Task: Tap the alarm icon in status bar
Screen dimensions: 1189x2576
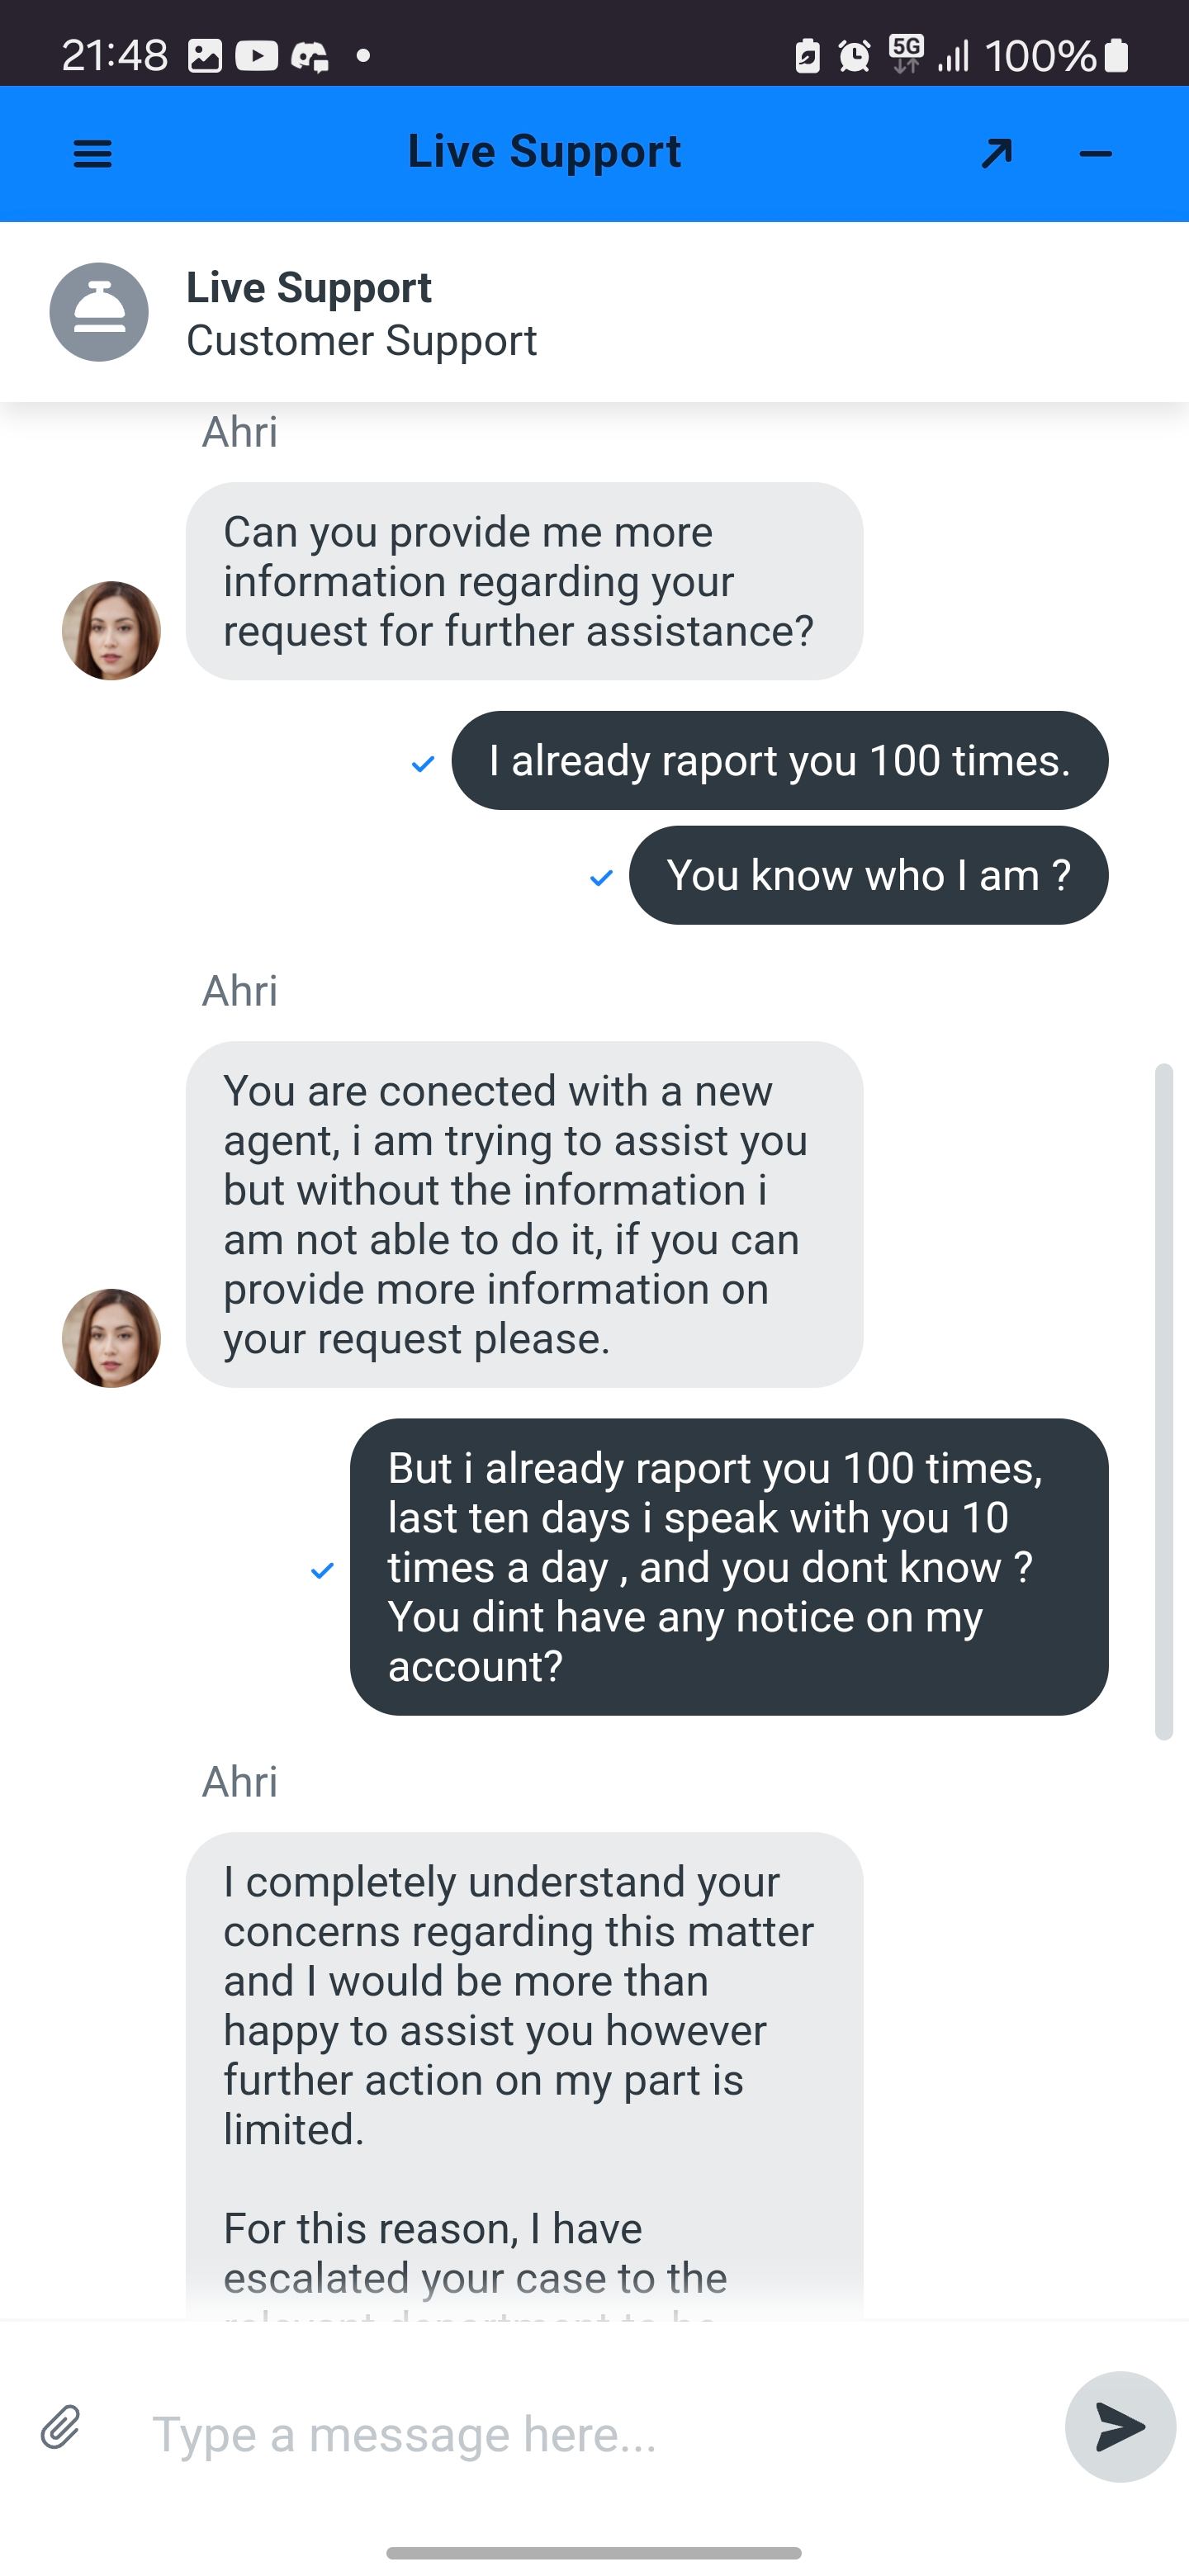Action: pyautogui.click(x=854, y=56)
